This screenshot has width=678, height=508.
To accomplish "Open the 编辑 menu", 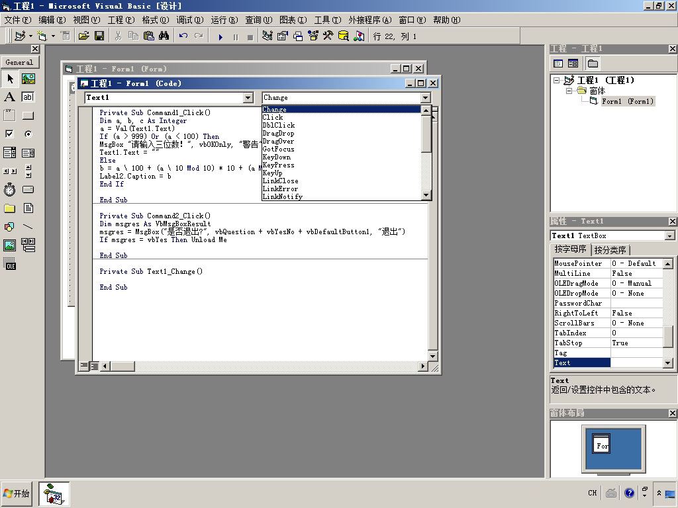I will [x=52, y=20].
